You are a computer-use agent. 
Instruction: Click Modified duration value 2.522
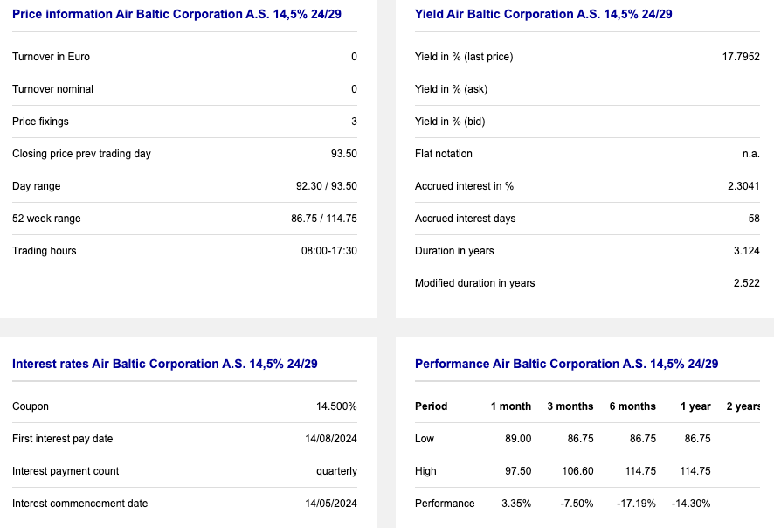click(746, 283)
